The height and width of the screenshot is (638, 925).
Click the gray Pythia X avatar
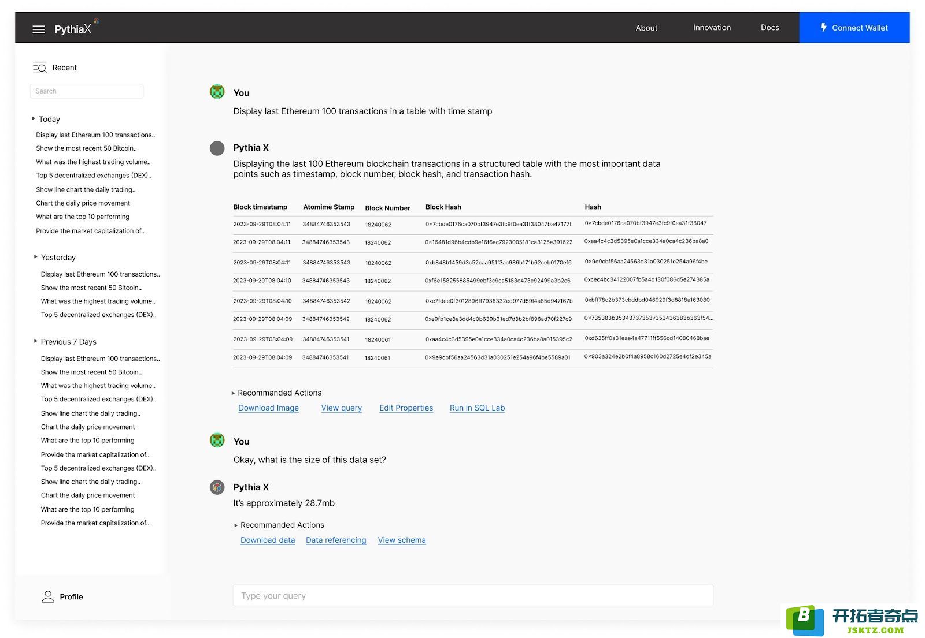click(217, 148)
